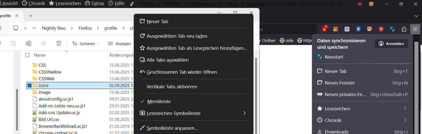The height and width of the screenshot is (134, 422).
Task: Click the toolbar icon with red badge 1
Action: point(324,29)
